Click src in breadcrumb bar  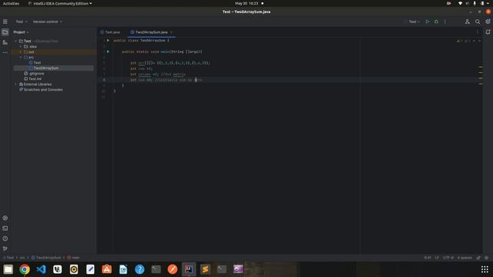[22, 258]
